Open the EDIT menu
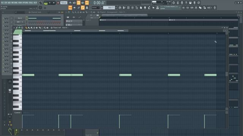Viewport: 243px width, 136px height. tap(6, 3)
